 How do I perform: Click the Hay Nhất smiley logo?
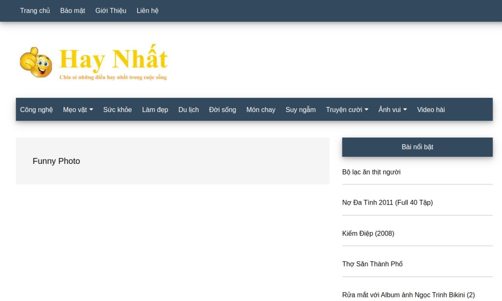coord(94,62)
